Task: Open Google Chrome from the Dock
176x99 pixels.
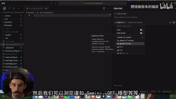Action: 56,96
